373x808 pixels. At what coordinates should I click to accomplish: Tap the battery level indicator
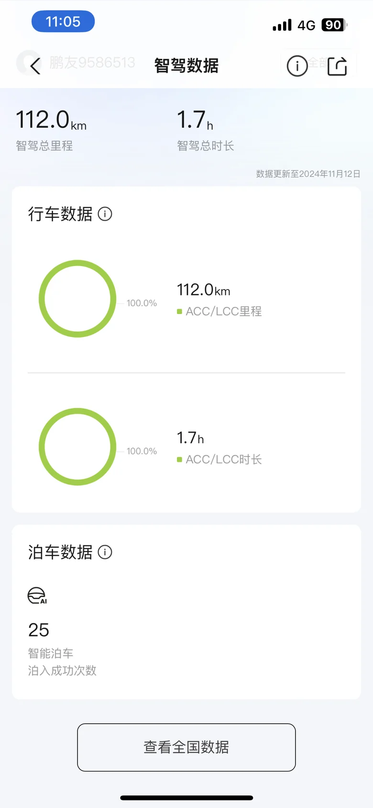coord(334,25)
